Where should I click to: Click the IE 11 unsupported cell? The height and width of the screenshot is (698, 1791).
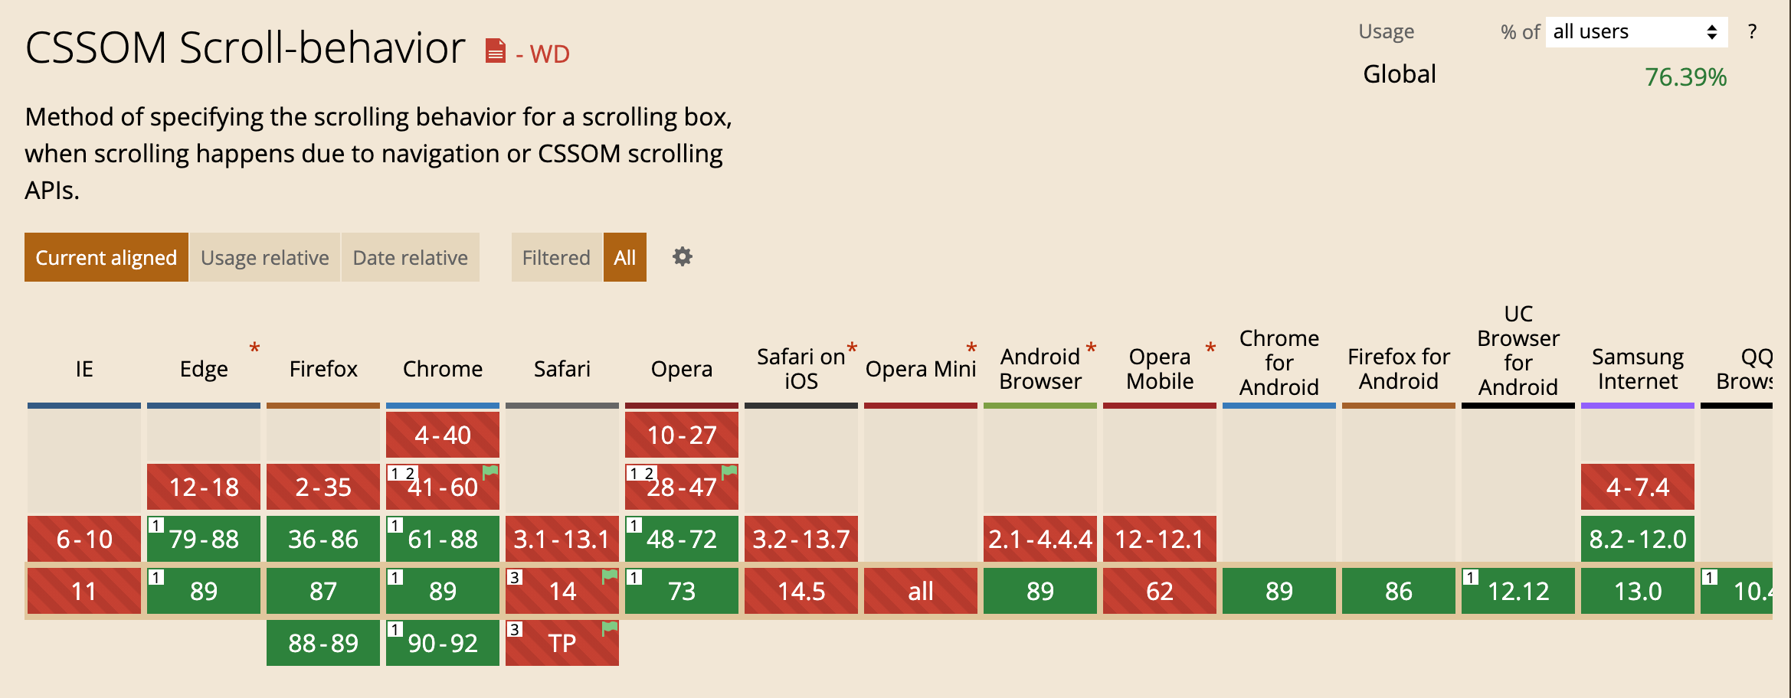tap(84, 591)
